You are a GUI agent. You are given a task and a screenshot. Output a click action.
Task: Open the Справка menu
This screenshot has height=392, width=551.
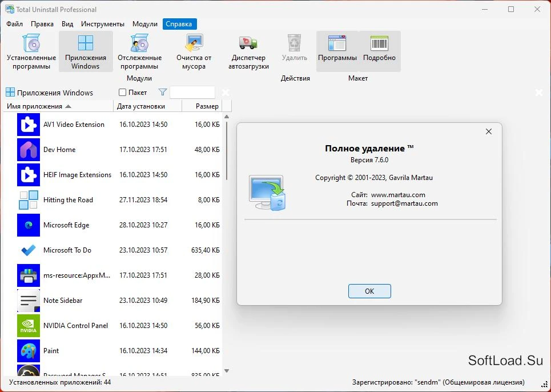coord(179,24)
